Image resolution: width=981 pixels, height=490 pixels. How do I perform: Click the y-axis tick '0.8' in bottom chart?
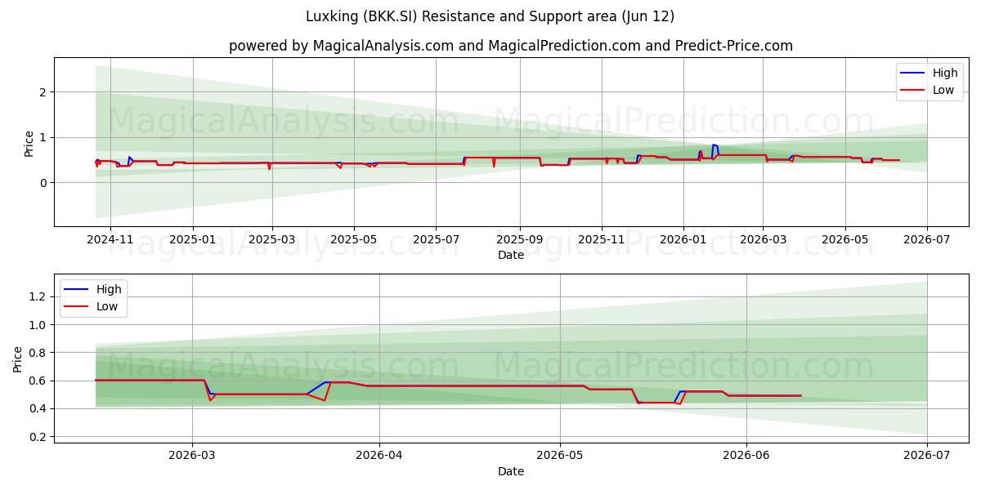tap(39, 353)
